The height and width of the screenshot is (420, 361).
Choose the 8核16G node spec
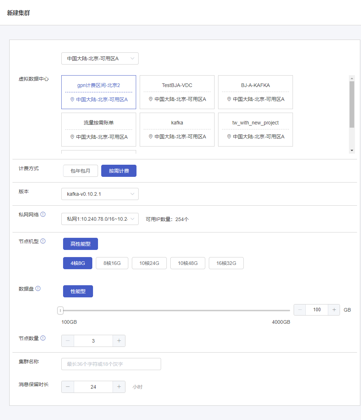tap(112, 263)
